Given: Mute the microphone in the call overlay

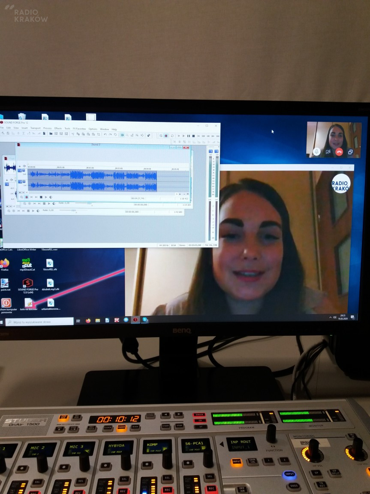Looking at the screenshot, I should 317,152.
